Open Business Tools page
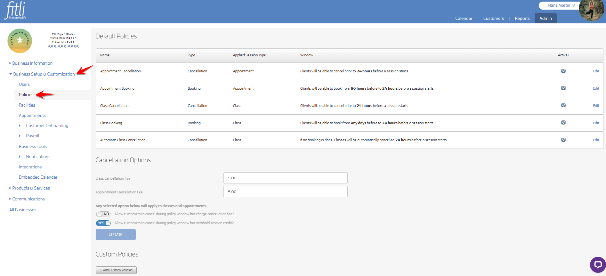 (33, 146)
